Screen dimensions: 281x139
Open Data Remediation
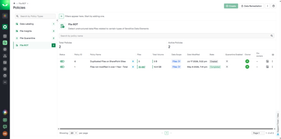tap(251, 6)
